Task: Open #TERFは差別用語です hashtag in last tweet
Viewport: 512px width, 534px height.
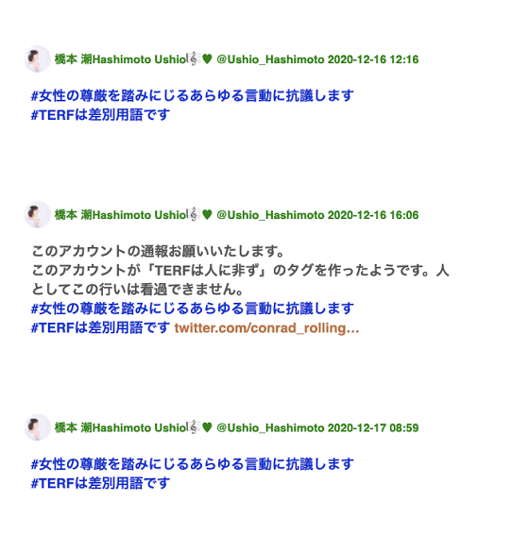Action: (x=100, y=483)
